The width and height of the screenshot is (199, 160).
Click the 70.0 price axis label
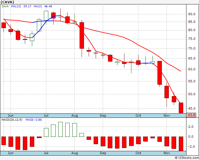192,48
